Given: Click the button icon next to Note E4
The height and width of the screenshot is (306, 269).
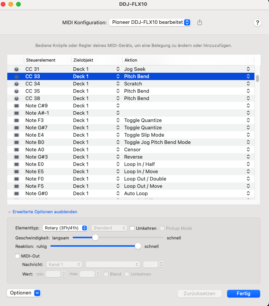Looking at the screenshot, I should tap(17, 135).
